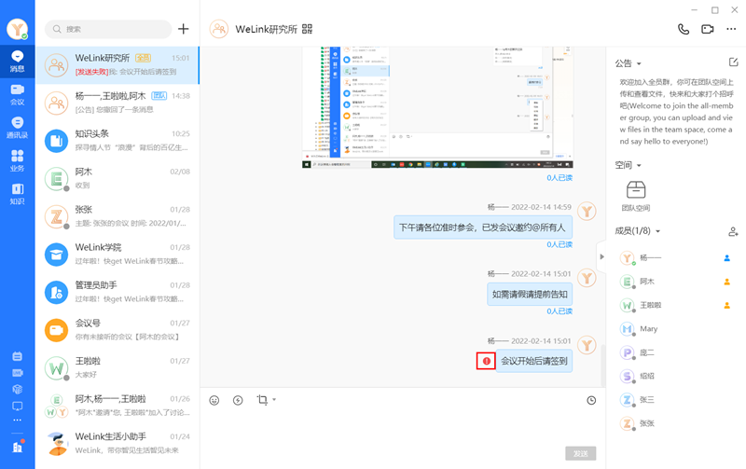Select the WeLink研究所 conversation
The height and width of the screenshot is (469, 746).
(x=117, y=65)
